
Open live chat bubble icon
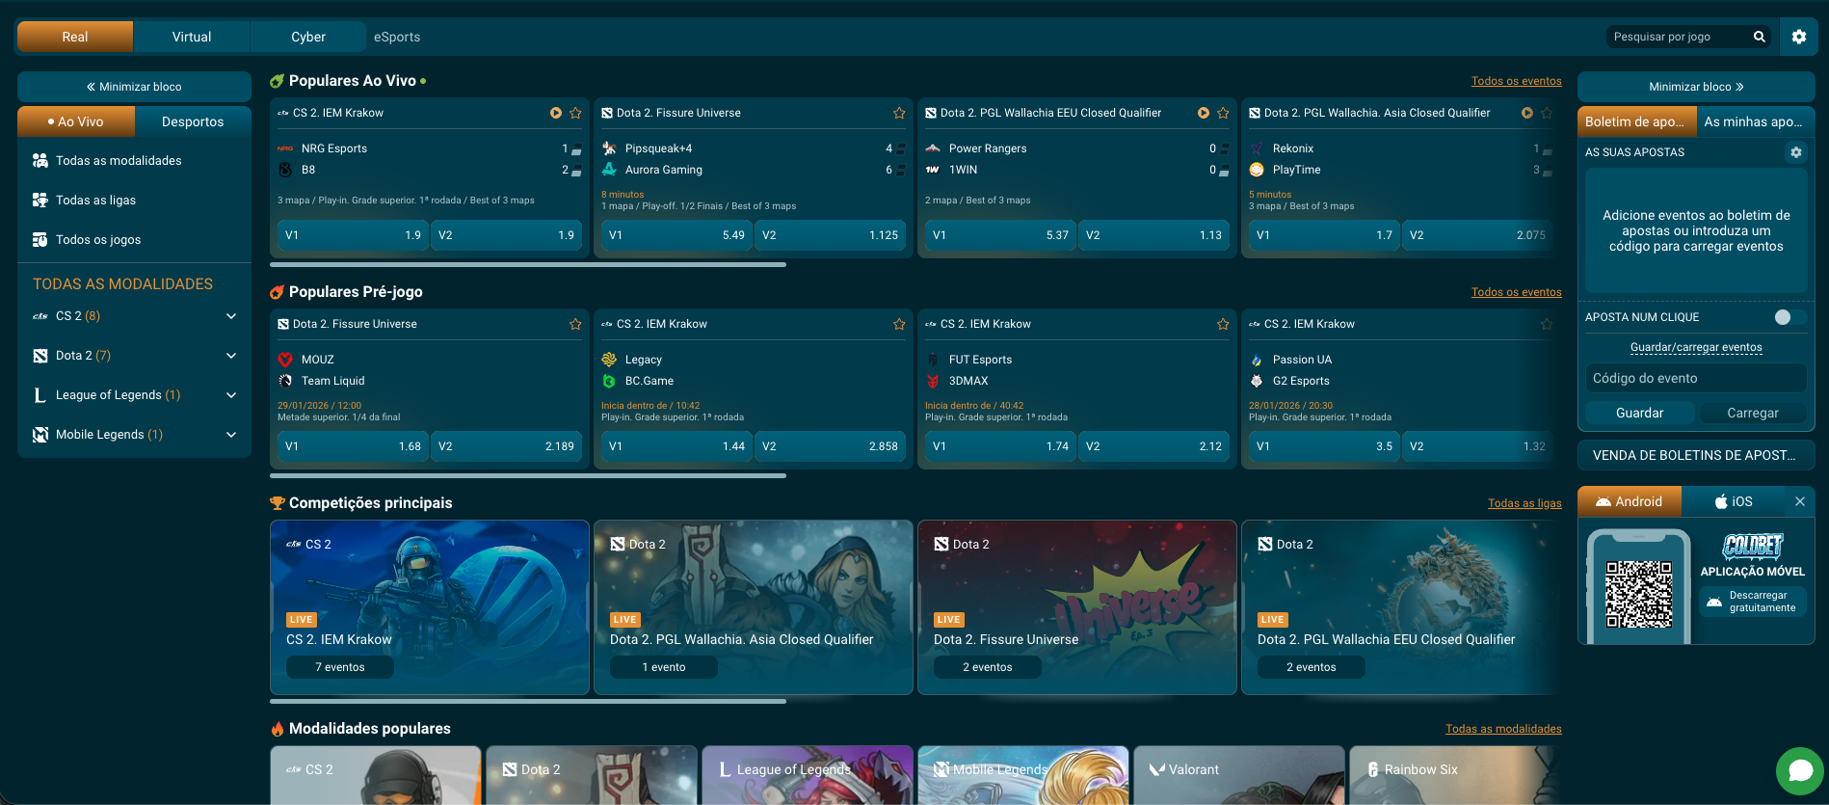(x=1799, y=770)
